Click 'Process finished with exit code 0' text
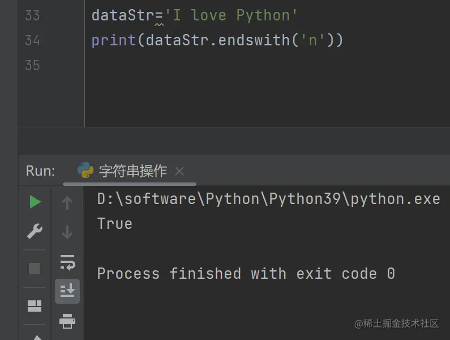This screenshot has height=340, width=450. point(246,273)
